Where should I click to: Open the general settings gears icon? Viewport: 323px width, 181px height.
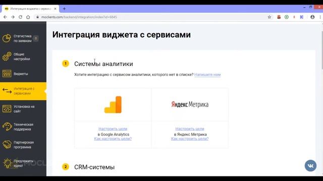pyautogui.click(x=7, y=56)
